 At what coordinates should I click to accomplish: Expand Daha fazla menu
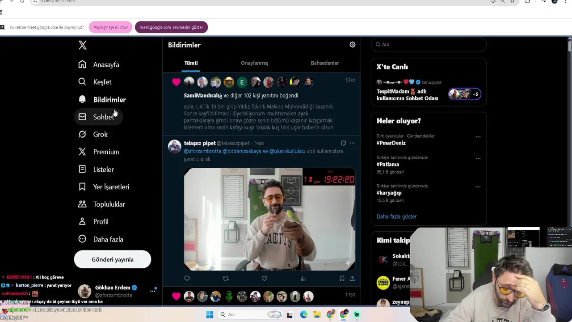pyautogui.click(x=101, y=239)
